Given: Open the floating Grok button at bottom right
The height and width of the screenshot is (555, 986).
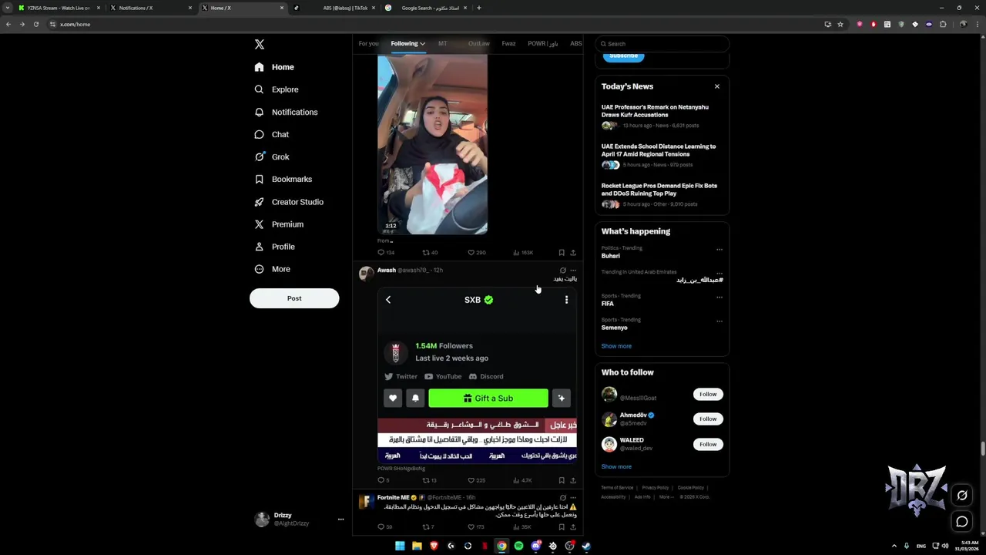Looking at the screenshot, I should [x=962, y=496].
